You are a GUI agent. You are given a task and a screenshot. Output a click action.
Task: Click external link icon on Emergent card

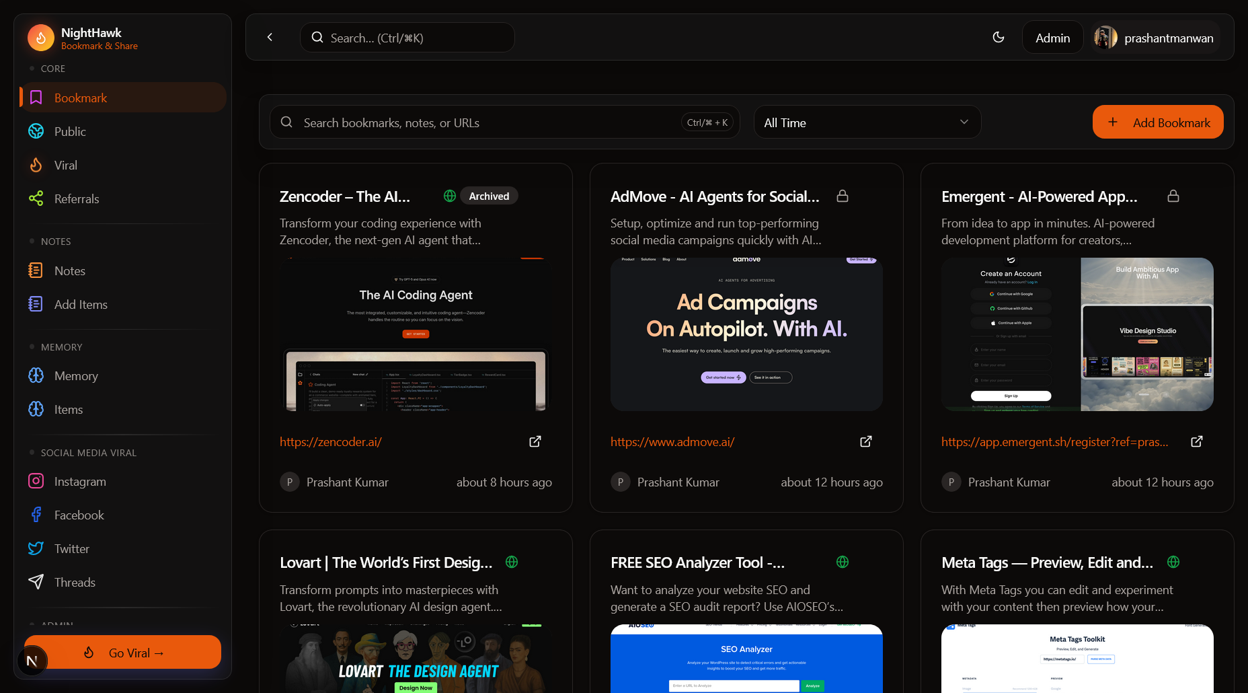pos(1197,441)
